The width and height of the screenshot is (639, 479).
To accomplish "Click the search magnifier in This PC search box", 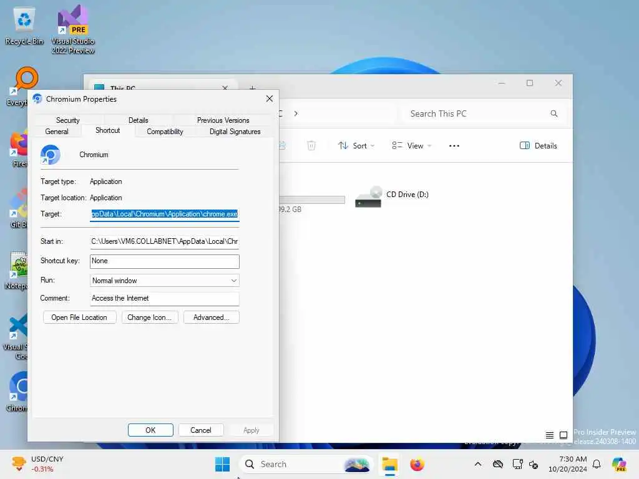I will (554, 114).
